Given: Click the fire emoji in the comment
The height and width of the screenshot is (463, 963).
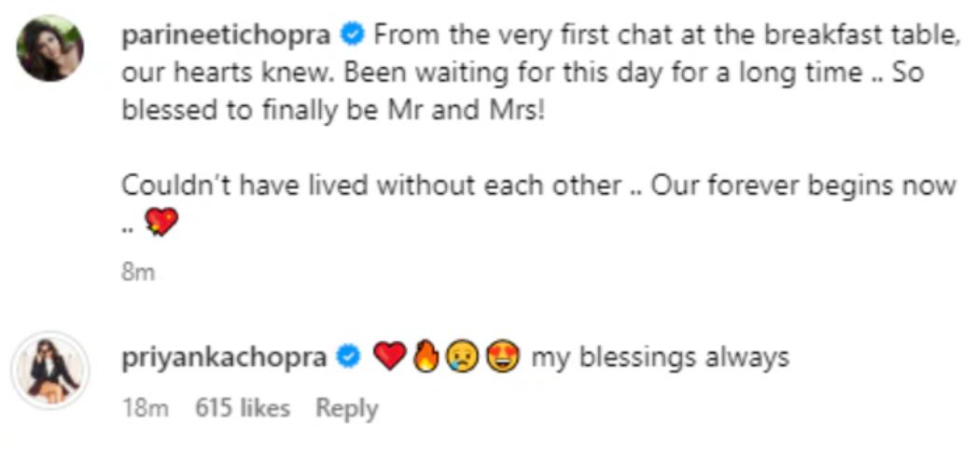Looking at the screenshot, I should pyautogui.click(x=425, y=357).
